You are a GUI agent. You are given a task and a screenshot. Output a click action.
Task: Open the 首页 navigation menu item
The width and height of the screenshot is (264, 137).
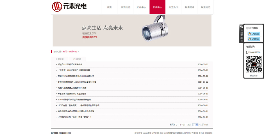click(110, 7)
